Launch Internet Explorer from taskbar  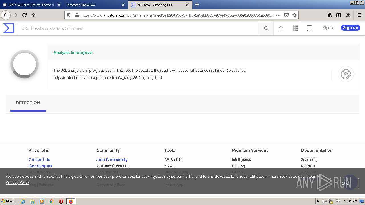23,201
